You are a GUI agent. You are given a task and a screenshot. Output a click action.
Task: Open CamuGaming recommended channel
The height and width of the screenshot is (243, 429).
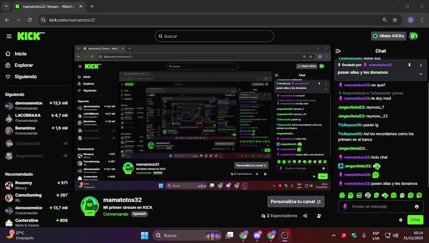[36, 198]
